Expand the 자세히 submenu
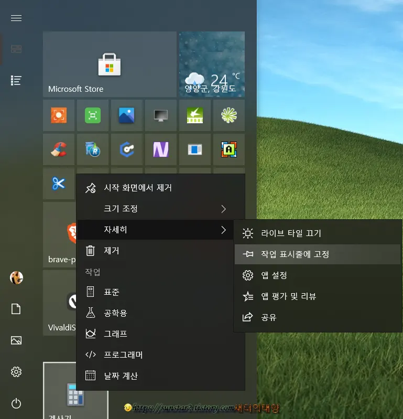Image resolution: width=403 pixels, height=419 pixels. point(155,230)
